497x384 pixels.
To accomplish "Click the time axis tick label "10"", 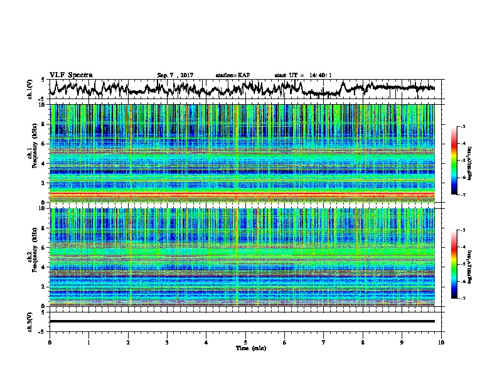I will pyautogui.click(x=441, y=343).
